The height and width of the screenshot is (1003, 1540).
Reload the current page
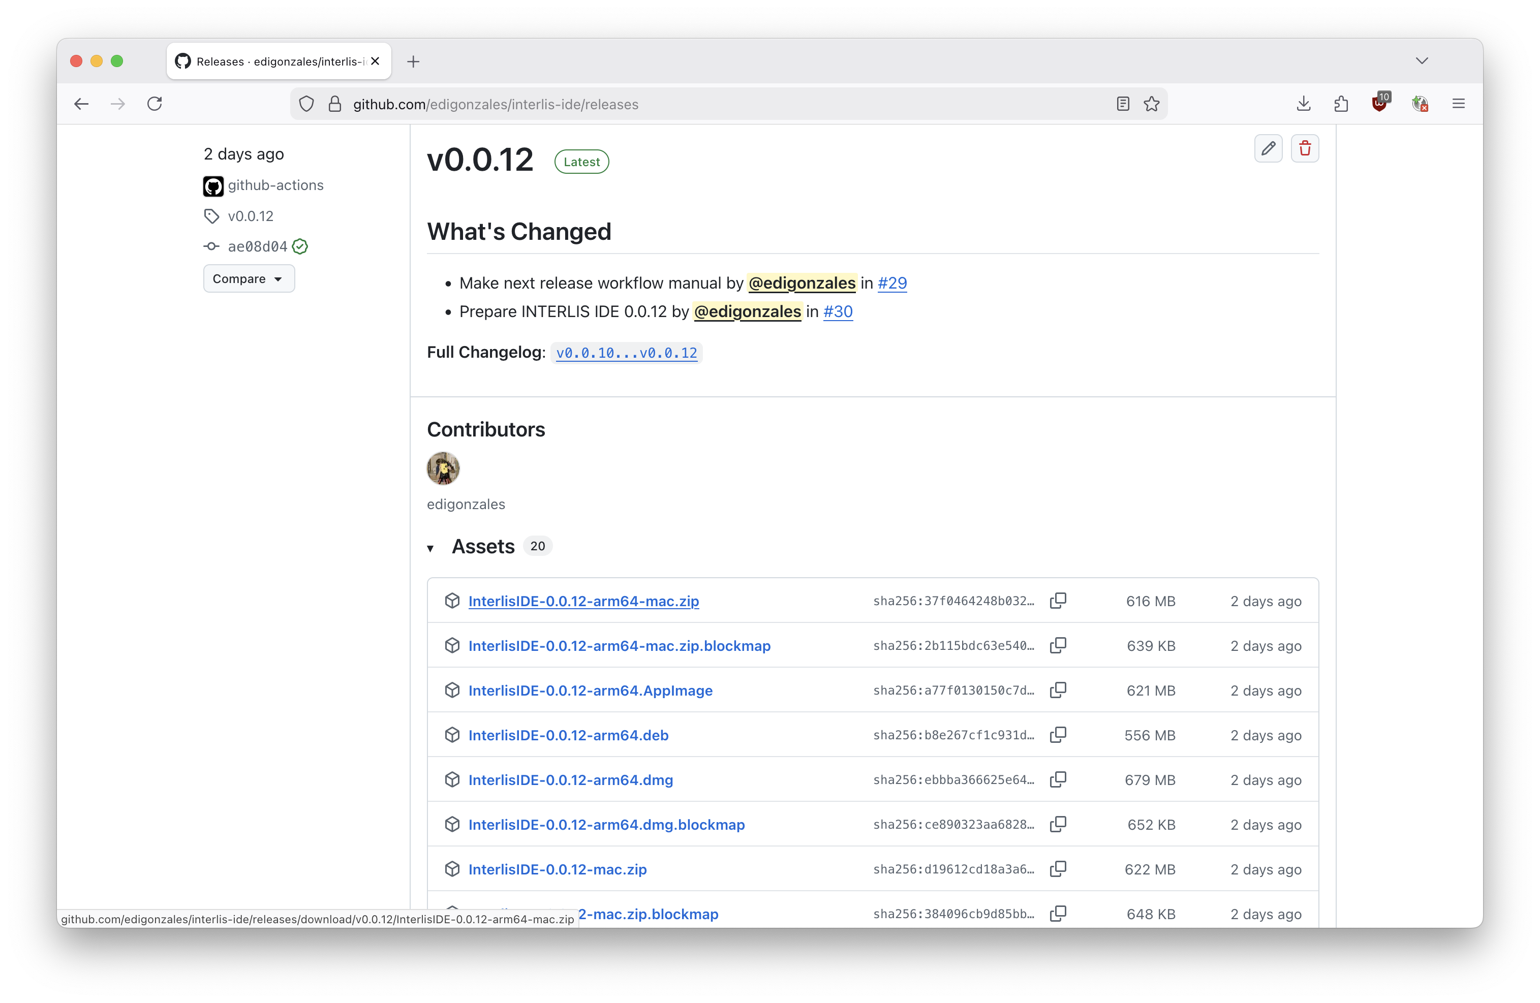155,104
